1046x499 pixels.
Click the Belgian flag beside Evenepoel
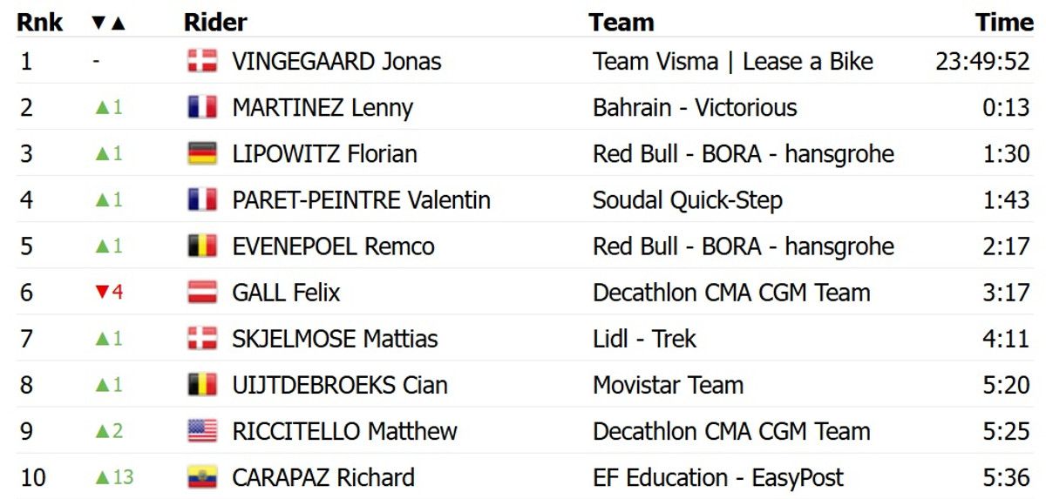coord(202,246)
